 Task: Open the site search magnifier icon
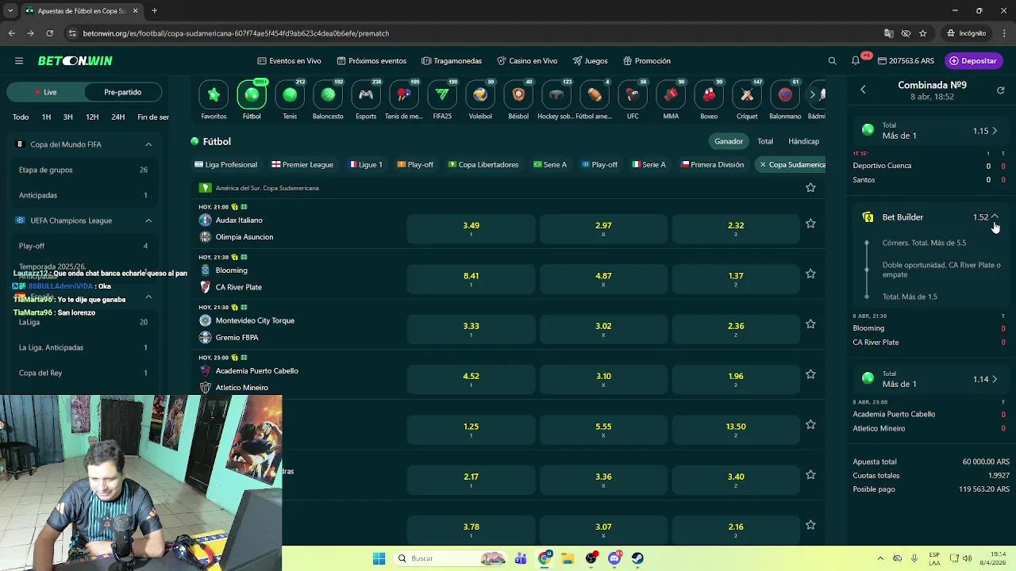(x=832, y=61)
